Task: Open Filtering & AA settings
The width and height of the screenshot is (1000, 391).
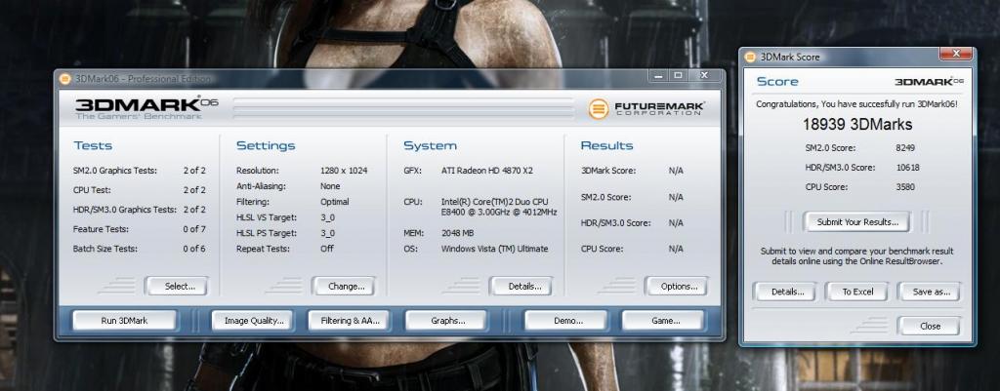Action: point(349,321)
